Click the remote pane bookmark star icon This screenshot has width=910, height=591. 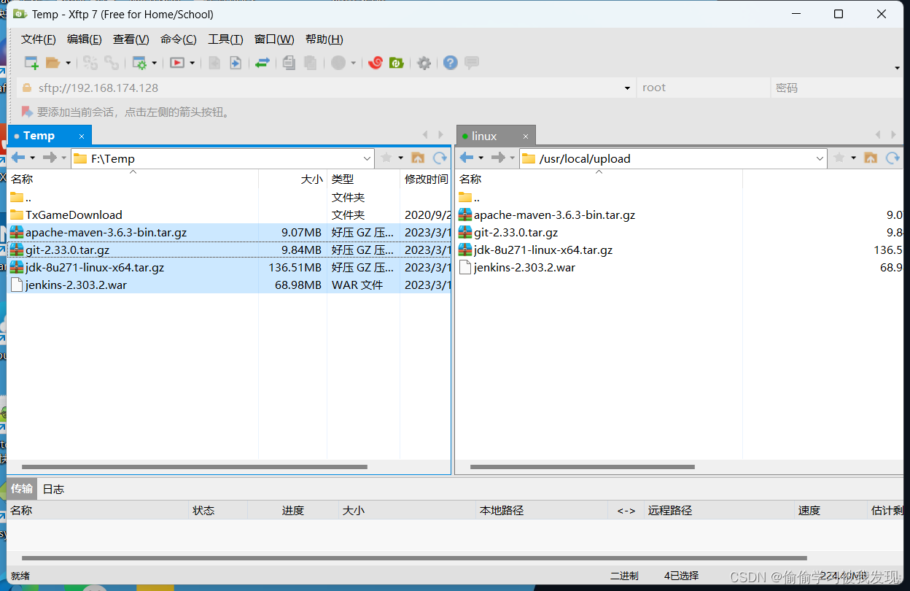click(x=839, y=158)
